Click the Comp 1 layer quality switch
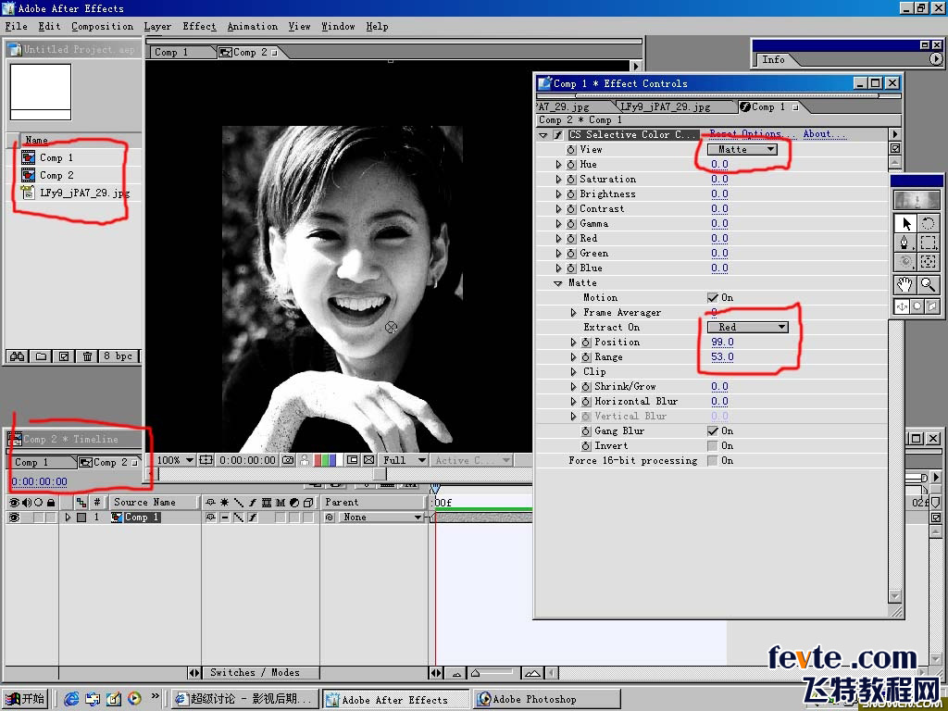This screenshot has width=948, height=711. (x=239, y=518)
